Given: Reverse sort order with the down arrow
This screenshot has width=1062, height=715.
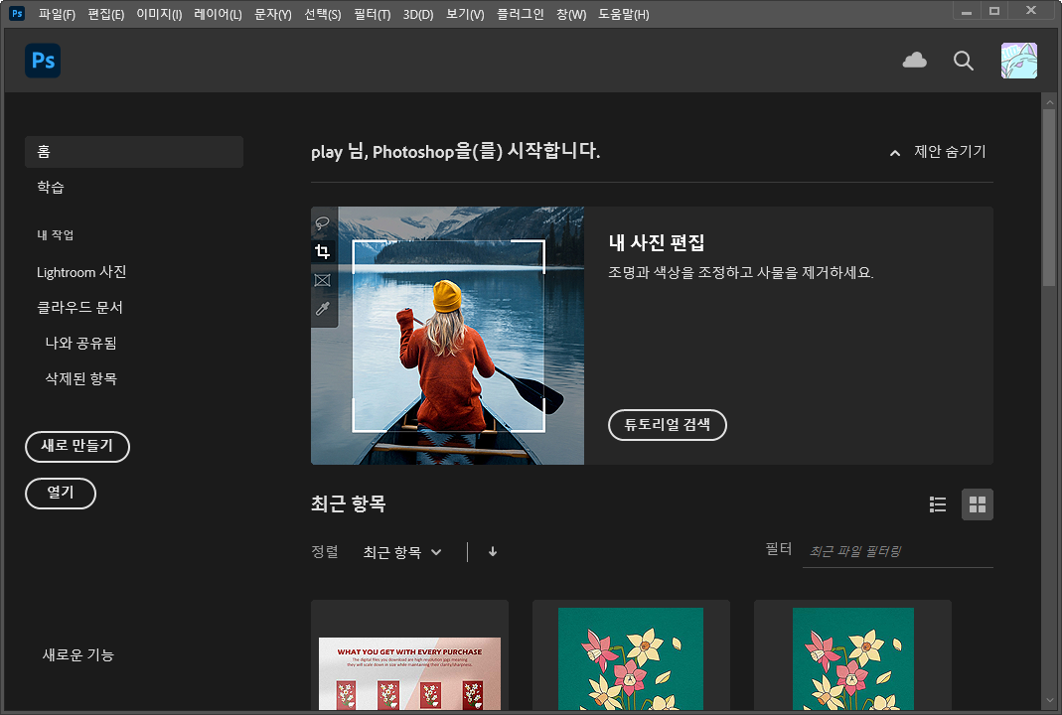Looking at the screenshot, I should tap(493, 552).
